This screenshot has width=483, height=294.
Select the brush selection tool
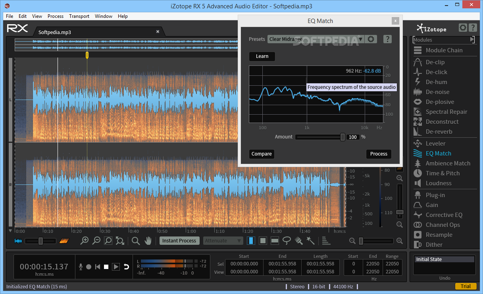[x=299, y=240]
